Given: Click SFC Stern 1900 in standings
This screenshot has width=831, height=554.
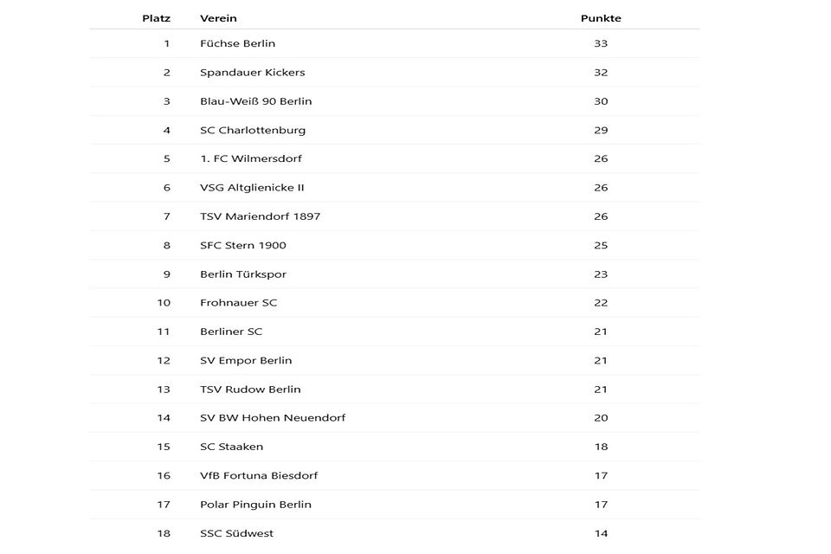Looking at the screenshot, I should click(242, 246).
